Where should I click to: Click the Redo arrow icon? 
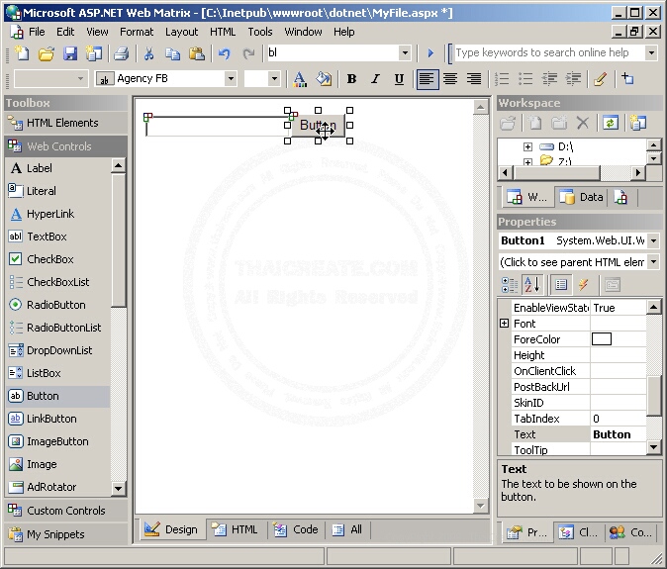coord(248,53)
